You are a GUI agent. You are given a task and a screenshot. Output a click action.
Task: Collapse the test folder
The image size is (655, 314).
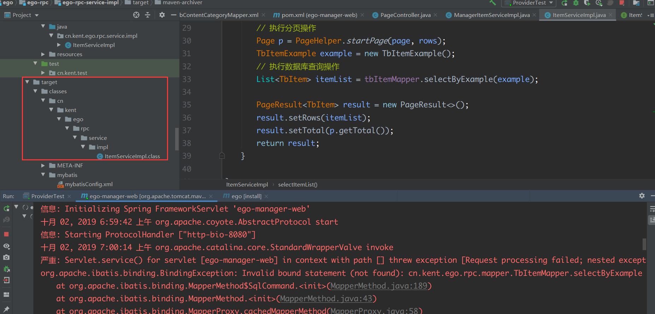tap(35, 64)
